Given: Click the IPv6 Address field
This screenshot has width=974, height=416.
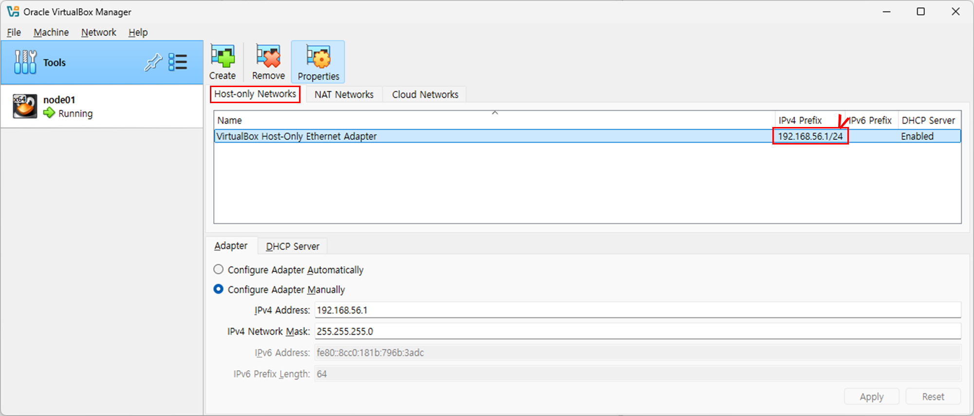Looking at the screenshot, I should tap(638, 353).
